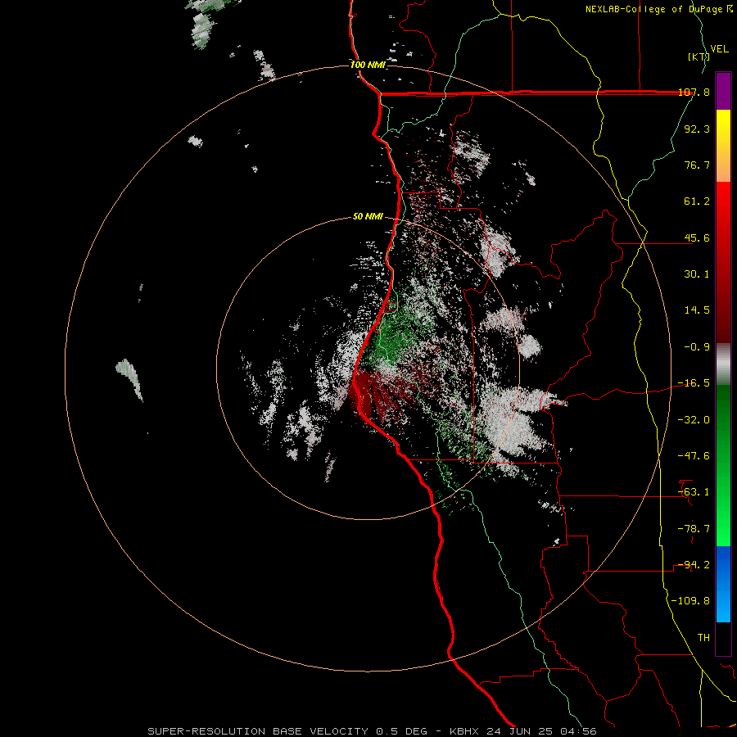Select the -63.1 velocity scale value
This screenshot has width=737, height=737.
694,492
